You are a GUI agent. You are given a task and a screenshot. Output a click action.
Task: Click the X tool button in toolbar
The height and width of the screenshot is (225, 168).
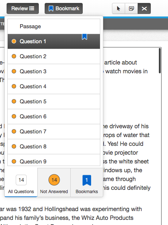pos(144,8)
